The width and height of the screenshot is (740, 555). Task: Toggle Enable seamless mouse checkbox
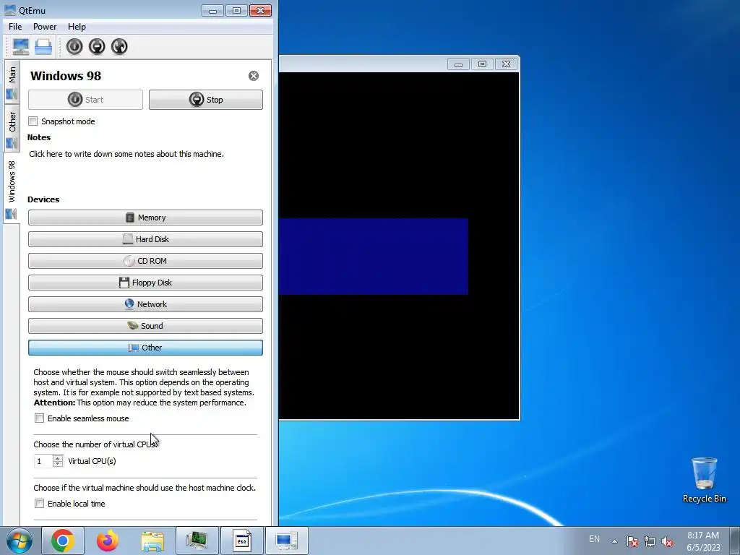point(39,418)
